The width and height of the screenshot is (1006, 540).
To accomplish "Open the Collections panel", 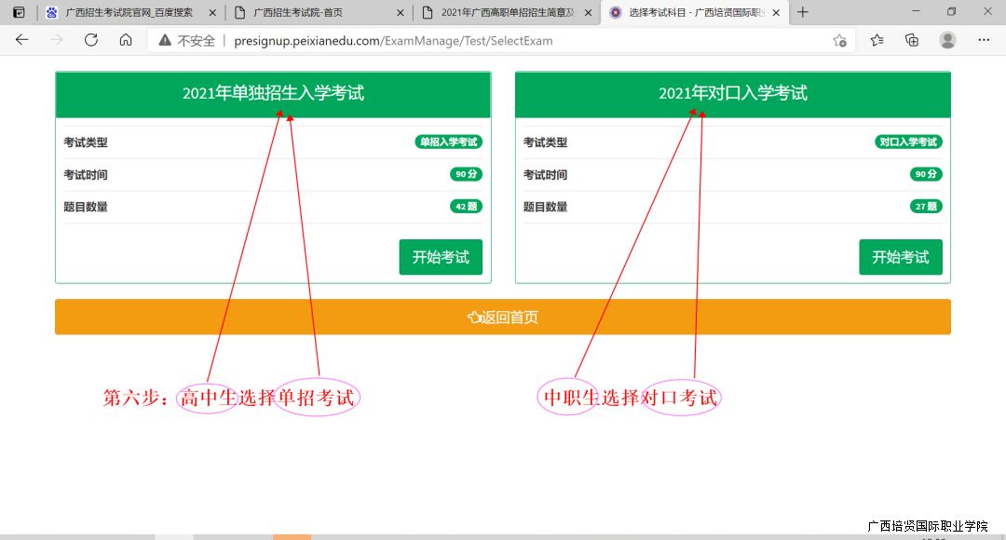I will (912, 40).
